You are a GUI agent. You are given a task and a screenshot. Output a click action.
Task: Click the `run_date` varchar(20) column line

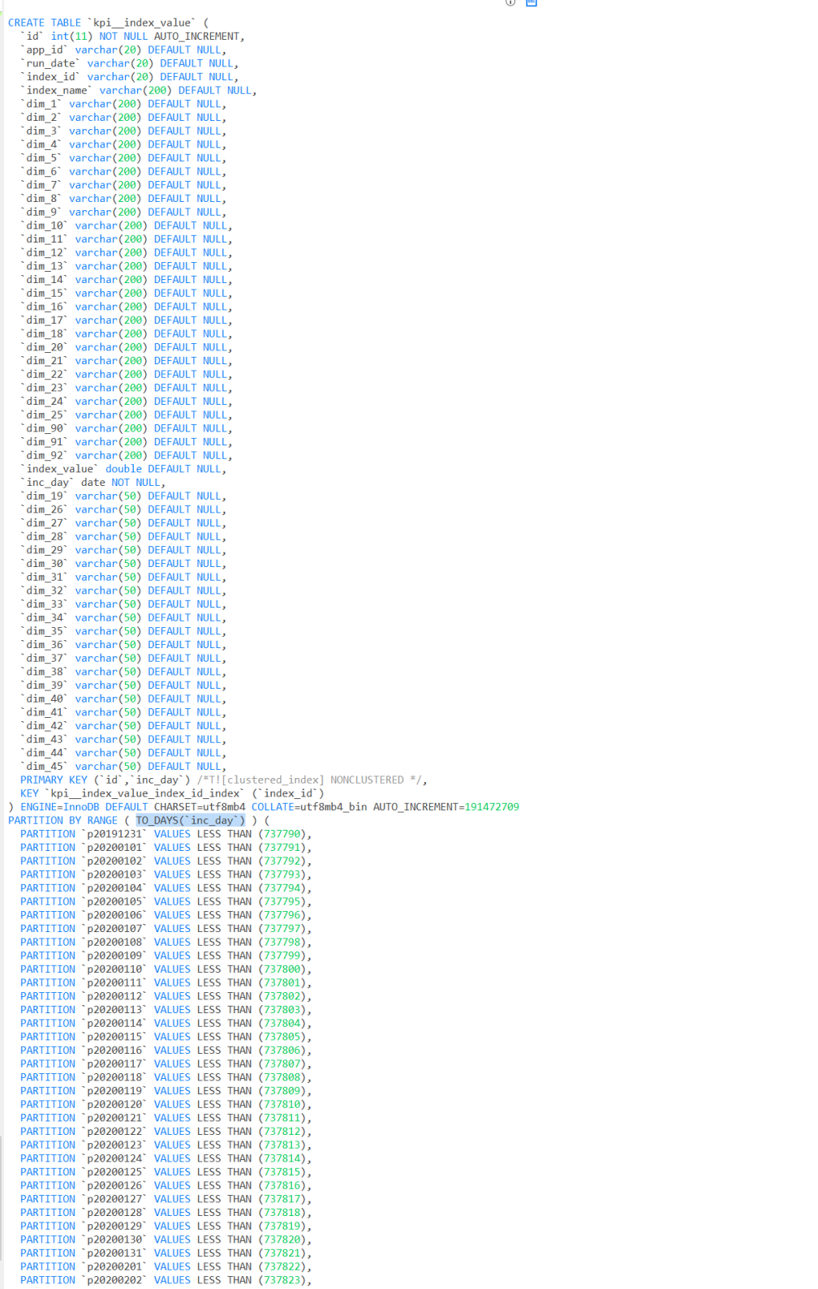pos(129,63)
